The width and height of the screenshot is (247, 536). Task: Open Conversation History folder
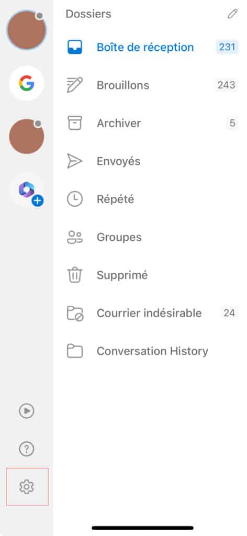(152, 351)
